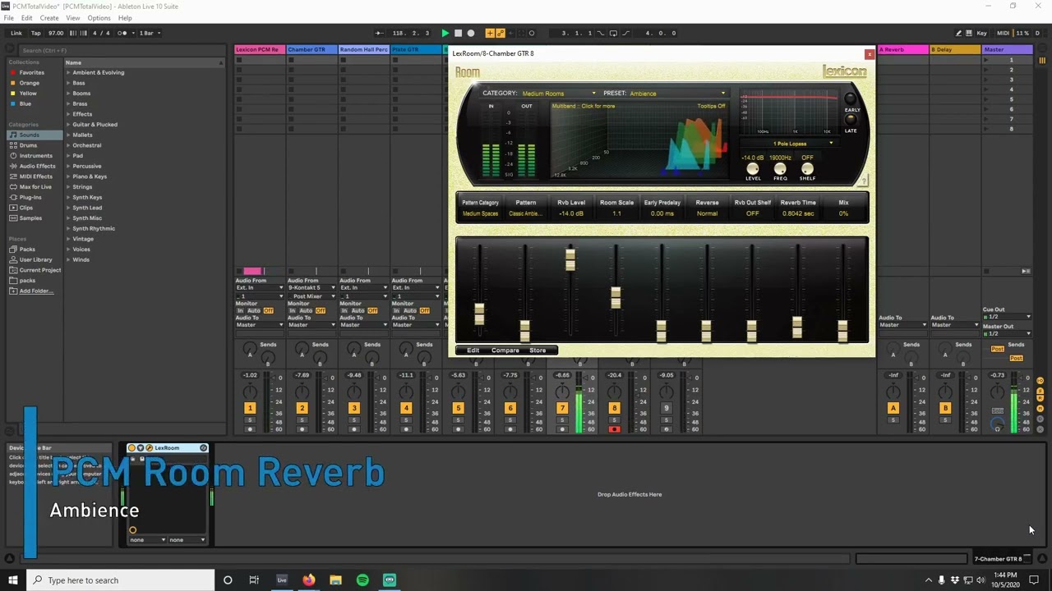Click the Room Scale fader handle
Screen dimensions: 1052x591
coord(616,297)
